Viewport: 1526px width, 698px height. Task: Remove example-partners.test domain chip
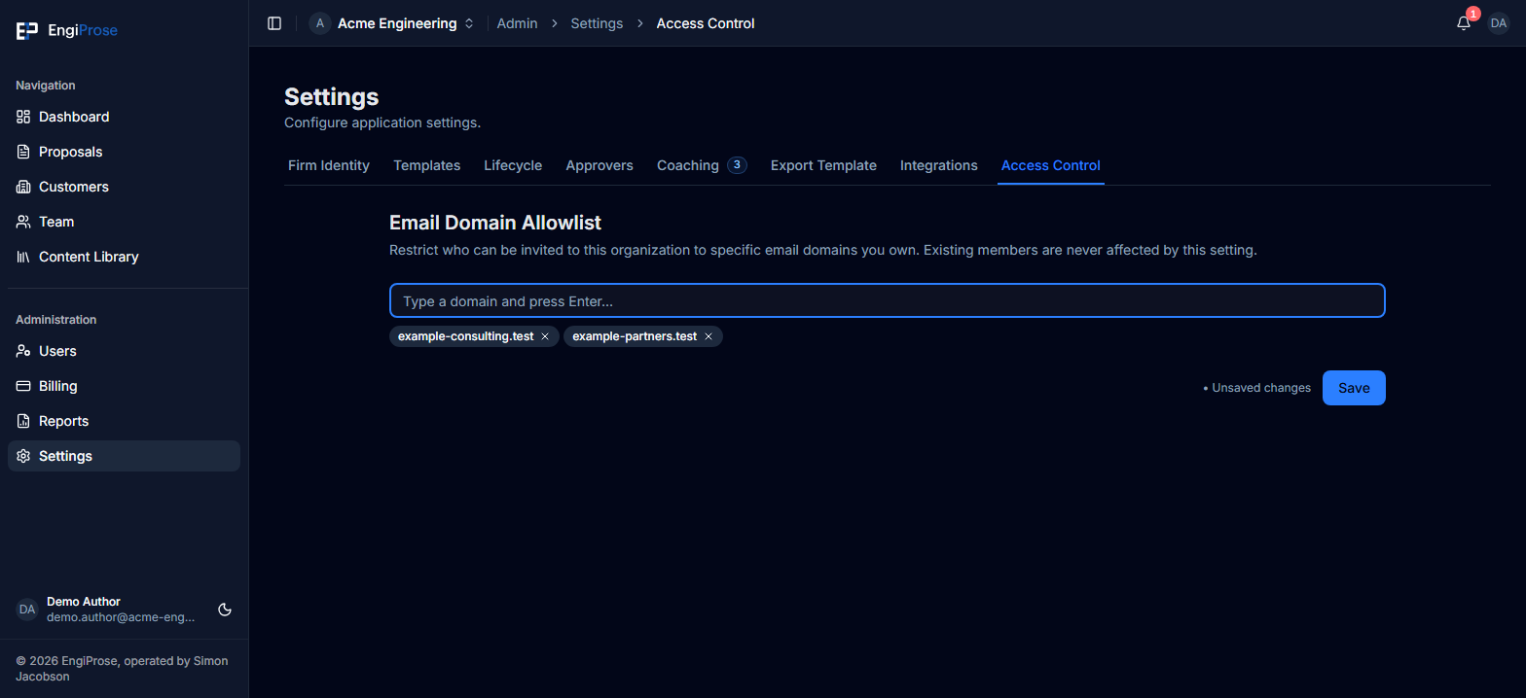point(708,336)
